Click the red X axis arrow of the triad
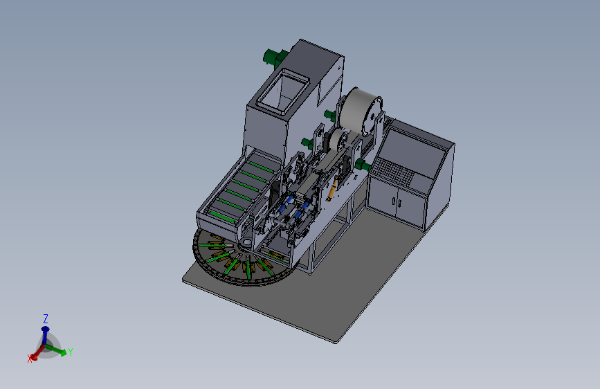600x389 pixels. click(37, 354)
